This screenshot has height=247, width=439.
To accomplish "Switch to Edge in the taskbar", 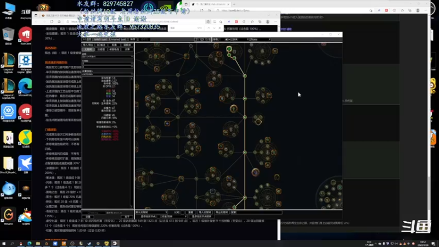I will (30, 244).
